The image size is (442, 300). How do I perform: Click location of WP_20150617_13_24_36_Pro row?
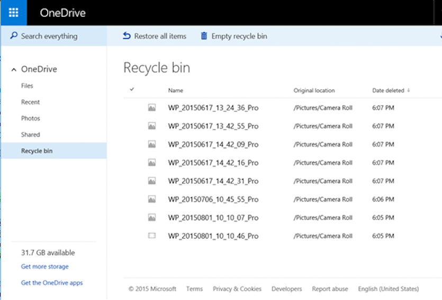click(323, 108)
